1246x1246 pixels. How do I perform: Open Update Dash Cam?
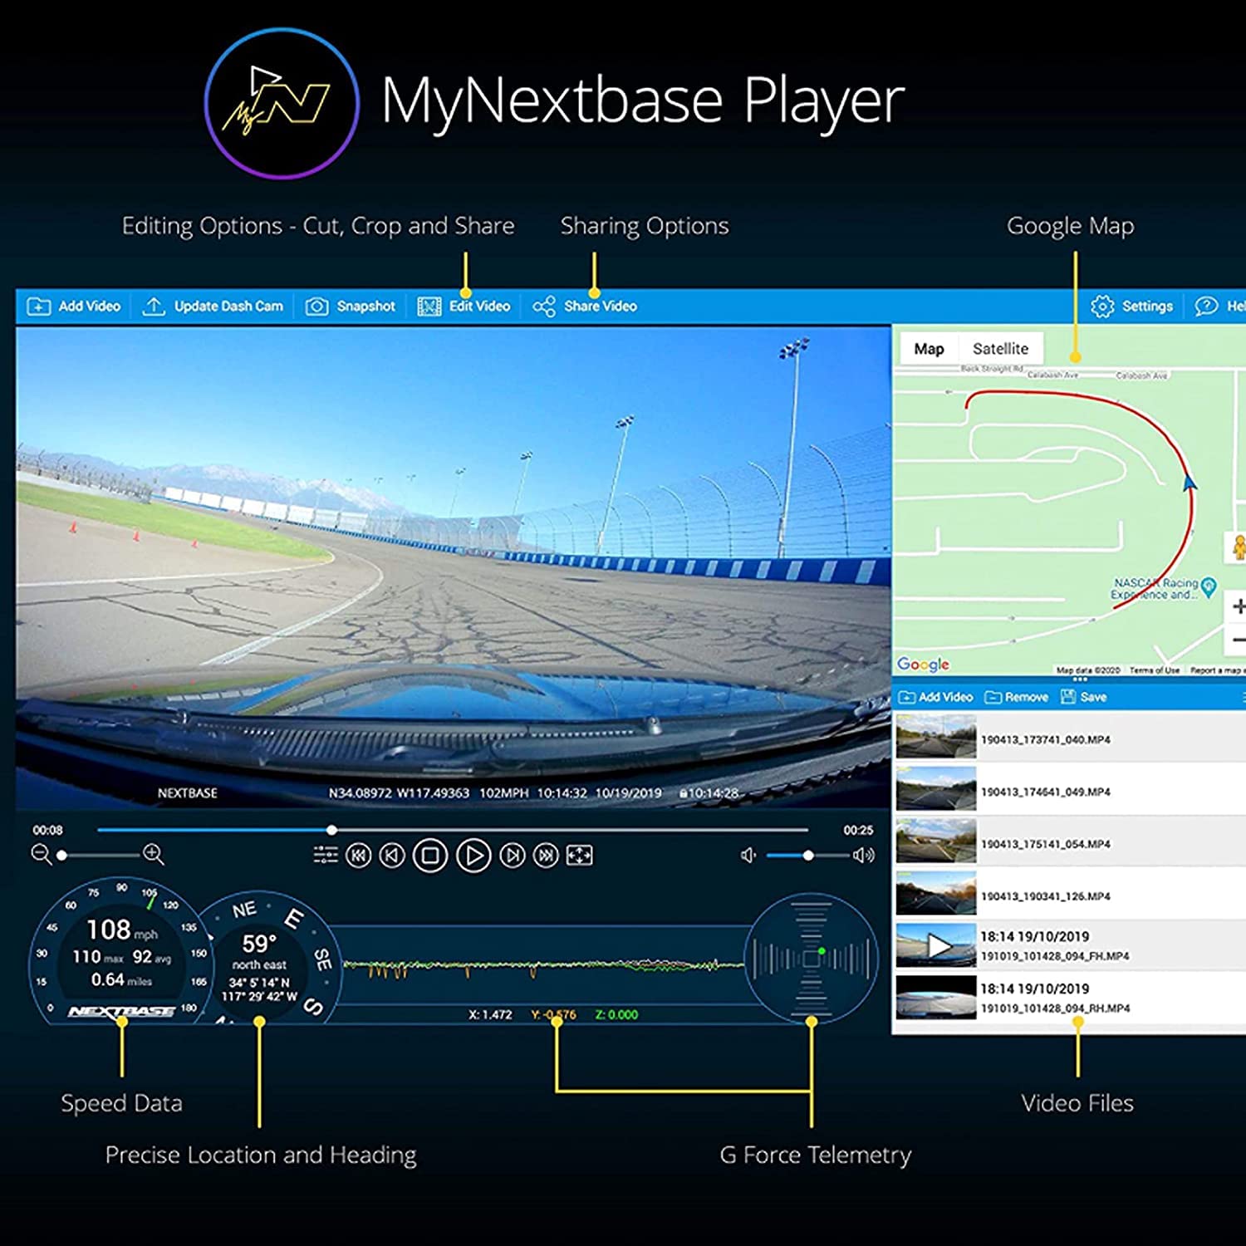[213, 307]
